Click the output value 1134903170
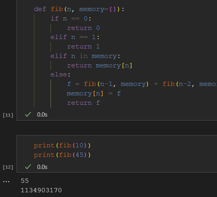 coord(41,190)
